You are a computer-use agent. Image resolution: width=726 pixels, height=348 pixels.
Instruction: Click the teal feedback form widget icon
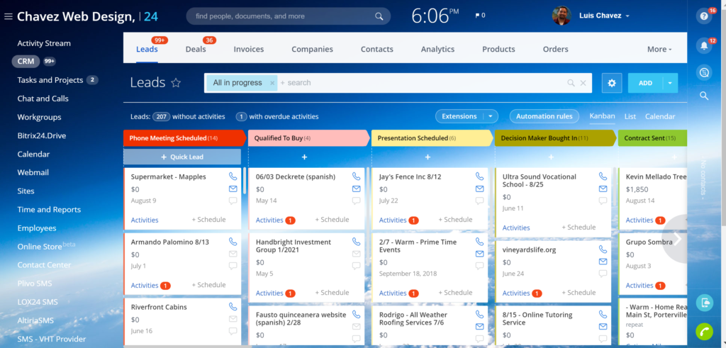pos(704,303)
